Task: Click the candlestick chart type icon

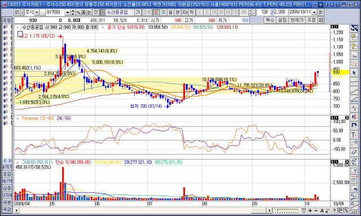Action: coord(354,117)
